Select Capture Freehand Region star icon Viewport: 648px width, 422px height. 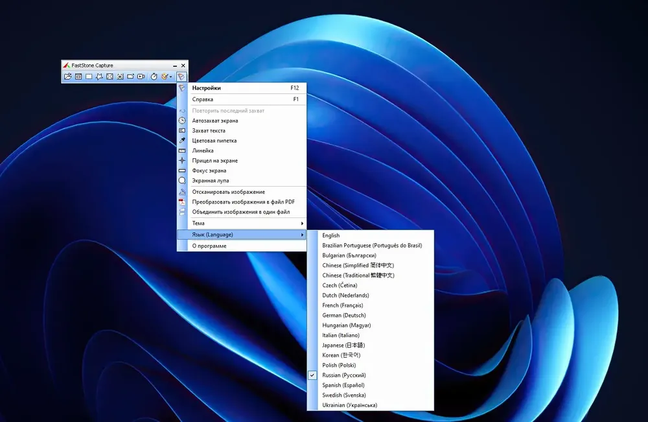[99, 76]
